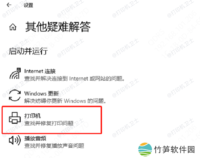This screenshot has height=158, width=200.
Task: Open the Internet 连接 troubleshooter title
Action: pyautogui.click(x=40, y=71)
